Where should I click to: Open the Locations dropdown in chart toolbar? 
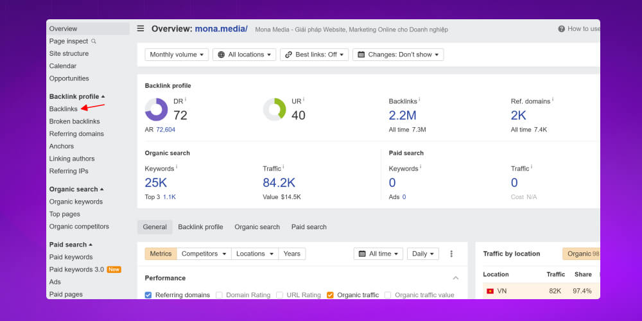pyautogui.click(x=255, y=254)
